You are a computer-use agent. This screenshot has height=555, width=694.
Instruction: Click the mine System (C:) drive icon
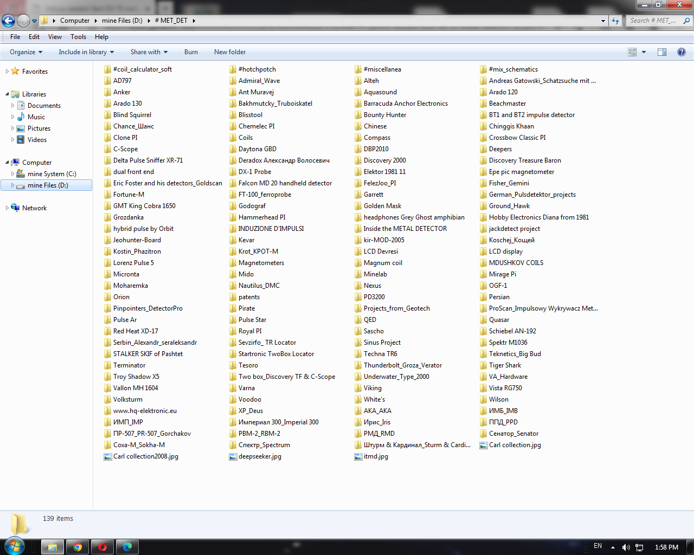(x=21, y=173)
